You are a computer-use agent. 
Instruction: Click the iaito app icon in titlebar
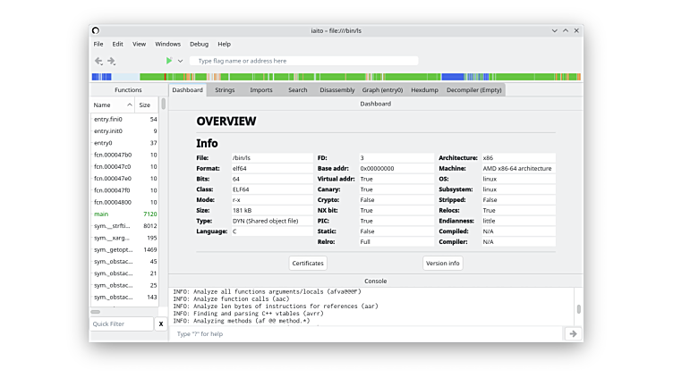tap(97, 30)
